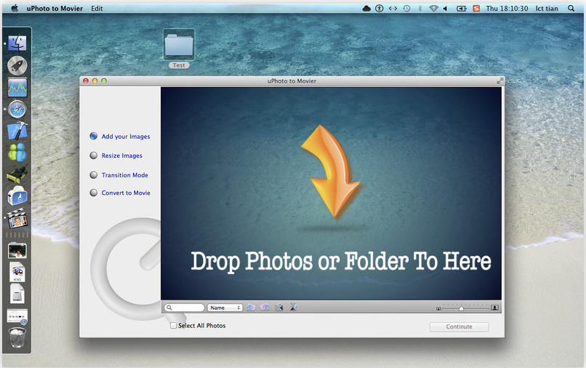Open Finder from the dock
This screenshot has height=368, width=586.
point(17,44)
